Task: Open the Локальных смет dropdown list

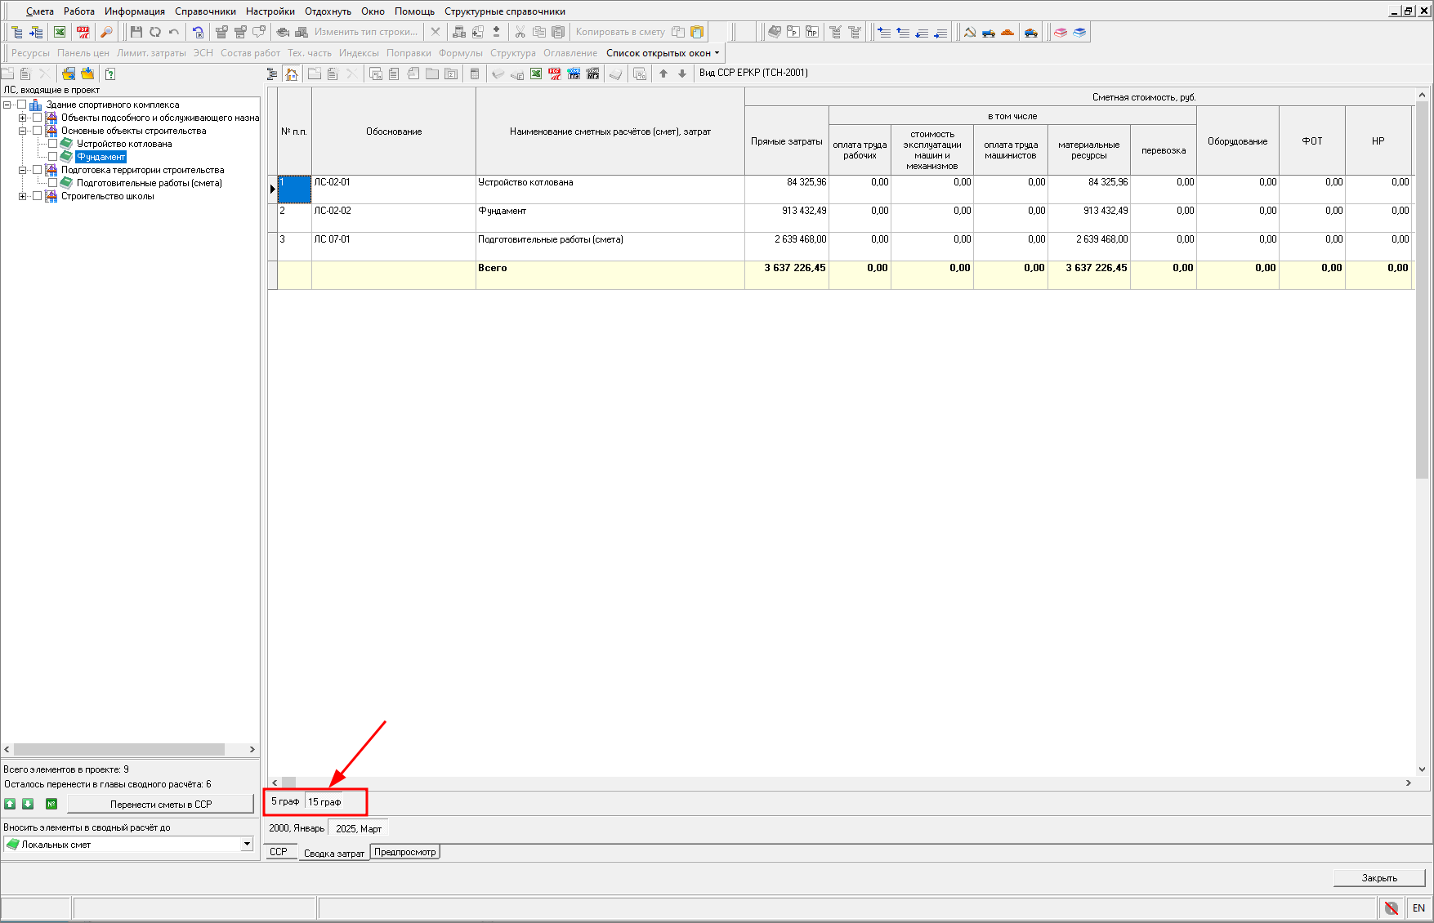Action: pos(247,844)
